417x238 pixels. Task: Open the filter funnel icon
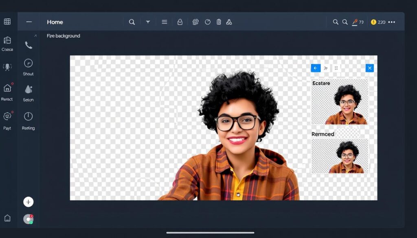point(148,22)
